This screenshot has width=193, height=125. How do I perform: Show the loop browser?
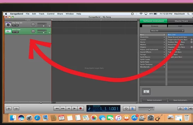pyautogui.click(x=180, y=108)
